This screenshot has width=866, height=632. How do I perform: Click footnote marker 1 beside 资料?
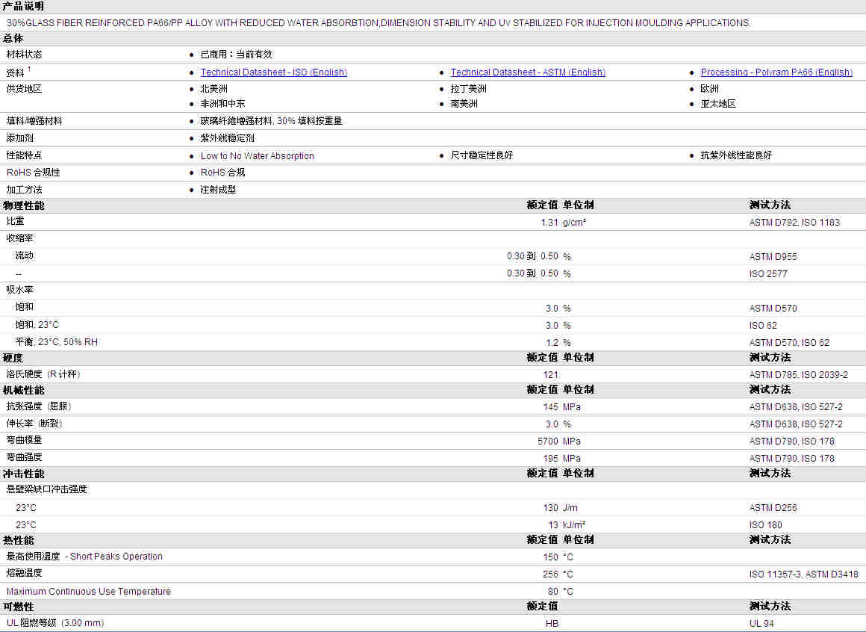tap(29, 69)
